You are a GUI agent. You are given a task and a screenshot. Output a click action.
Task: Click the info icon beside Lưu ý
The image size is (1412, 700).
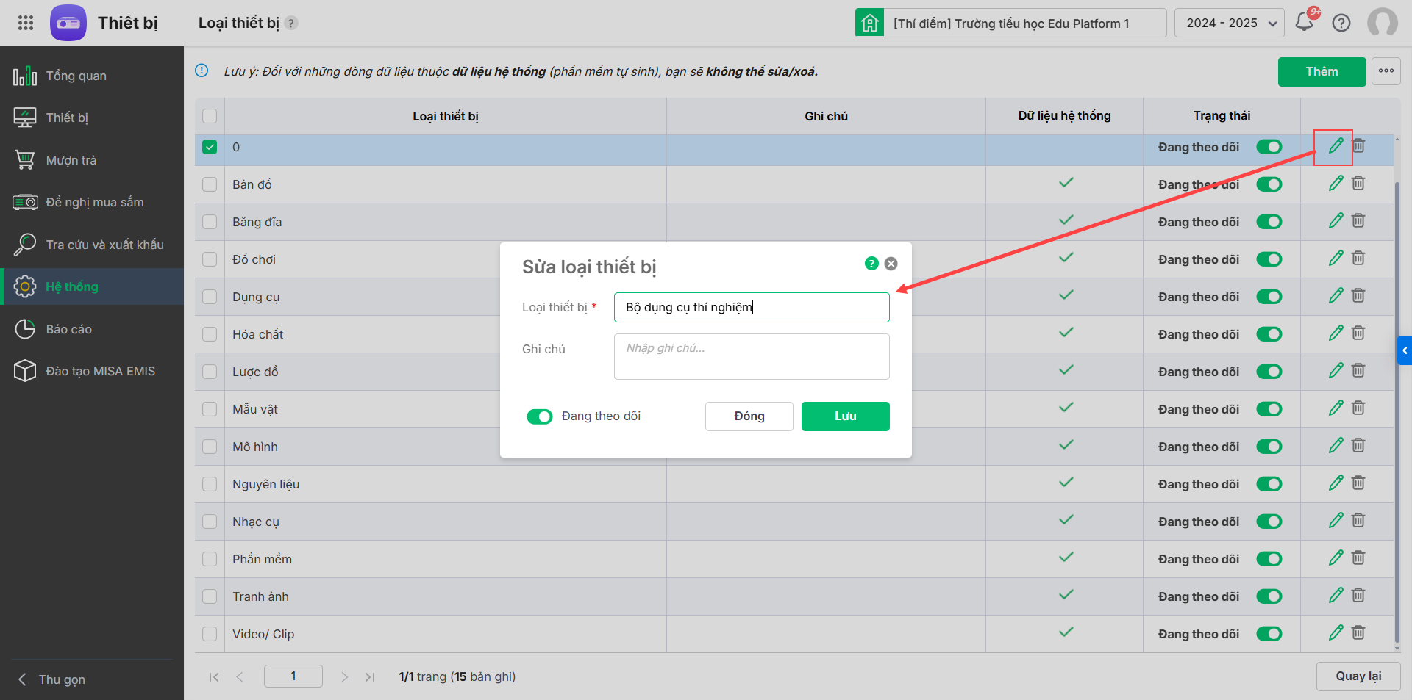coord(202,71)
